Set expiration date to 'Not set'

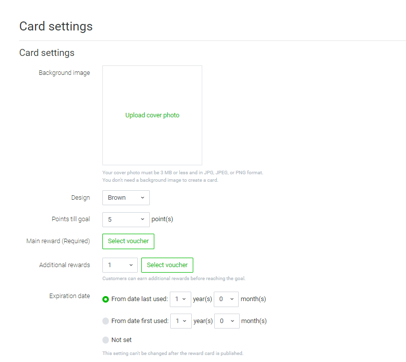(x=105, y=340)
